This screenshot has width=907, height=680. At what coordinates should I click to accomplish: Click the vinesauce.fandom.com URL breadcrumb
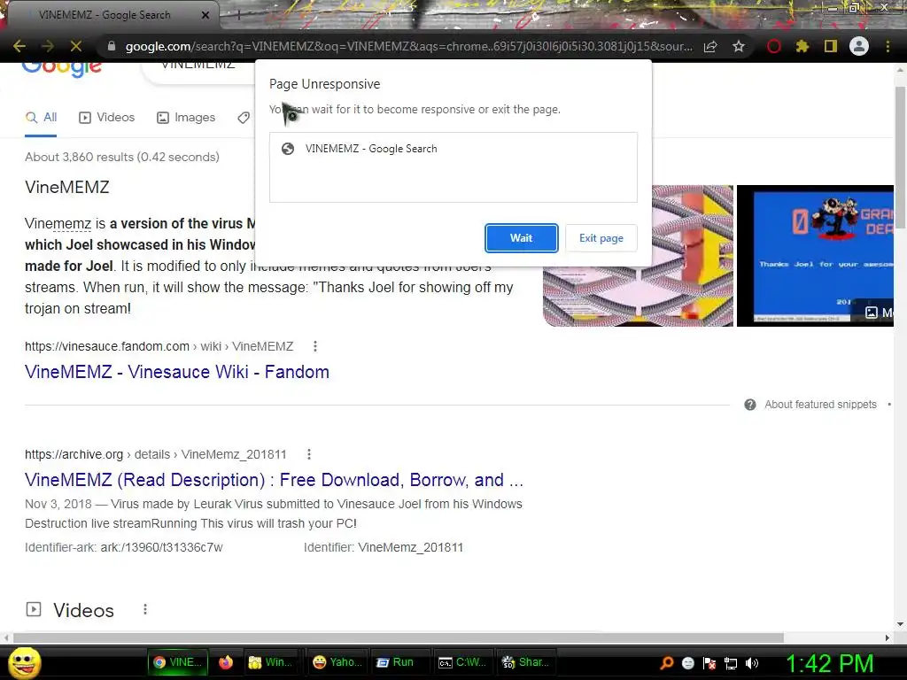(x=159, y=346)
